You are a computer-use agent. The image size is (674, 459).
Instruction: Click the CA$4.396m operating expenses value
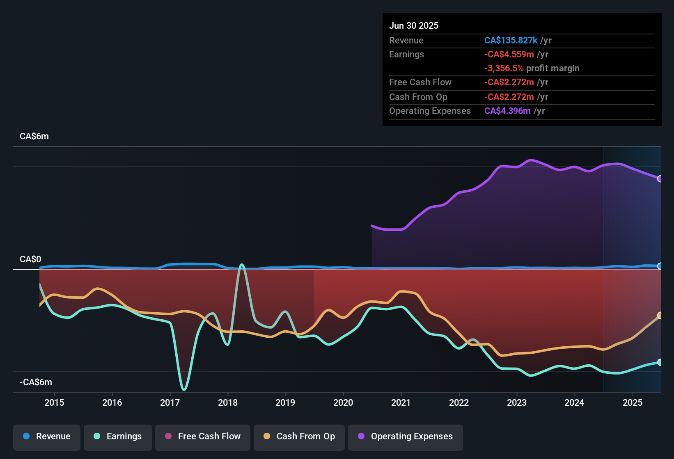[x=507, y=111]
